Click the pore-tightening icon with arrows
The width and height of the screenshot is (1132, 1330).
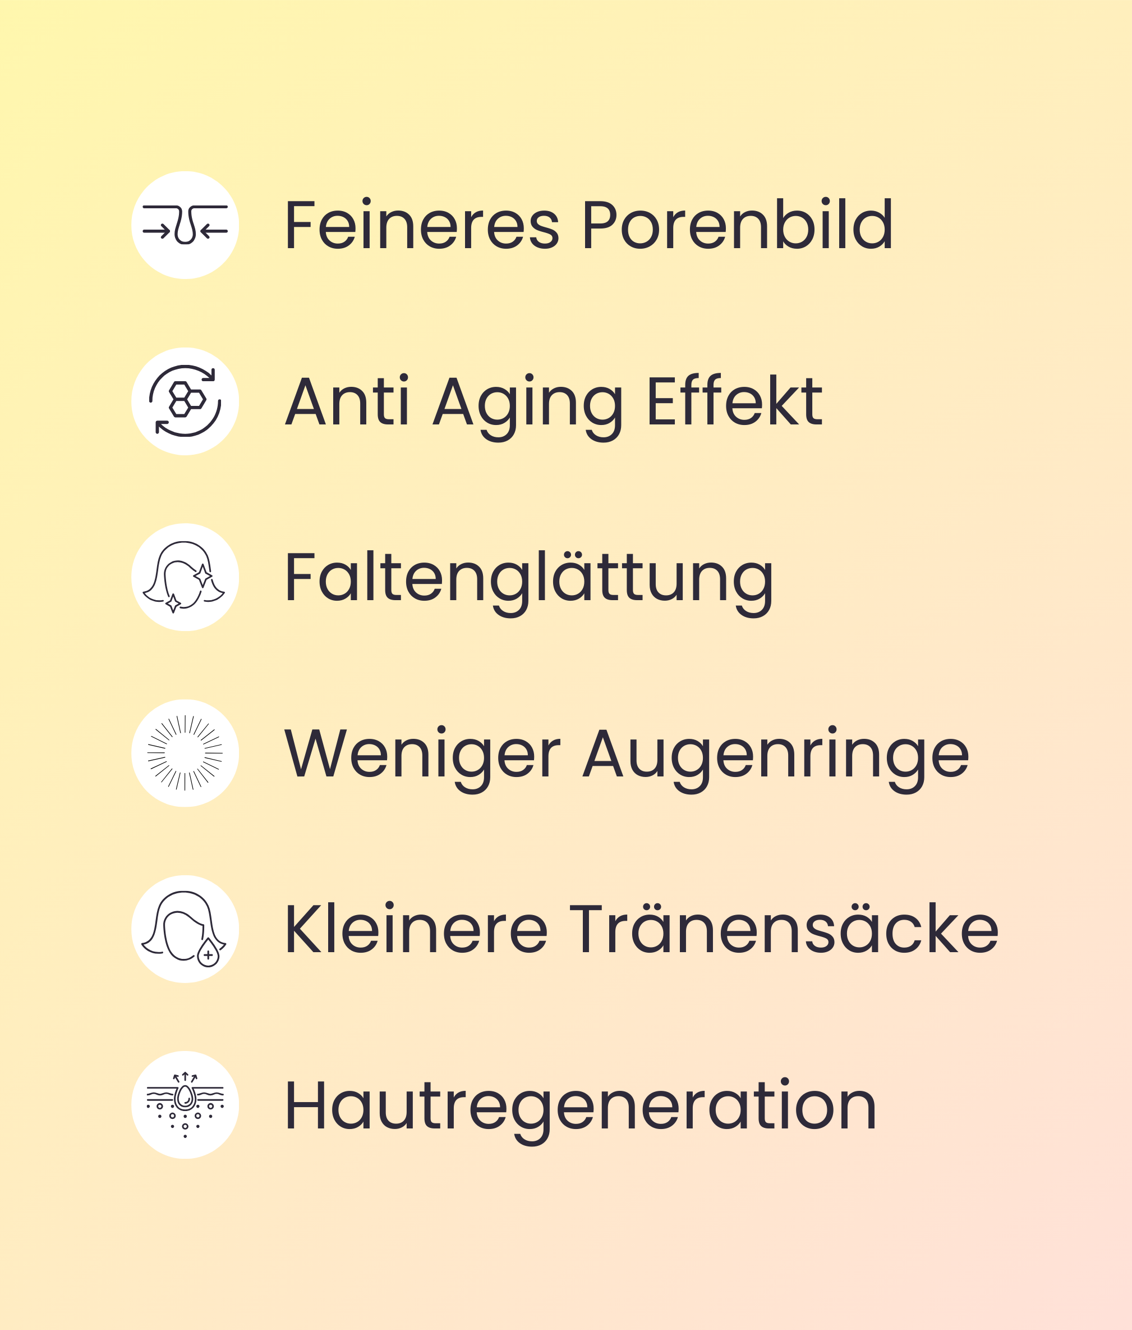[185, 225]
